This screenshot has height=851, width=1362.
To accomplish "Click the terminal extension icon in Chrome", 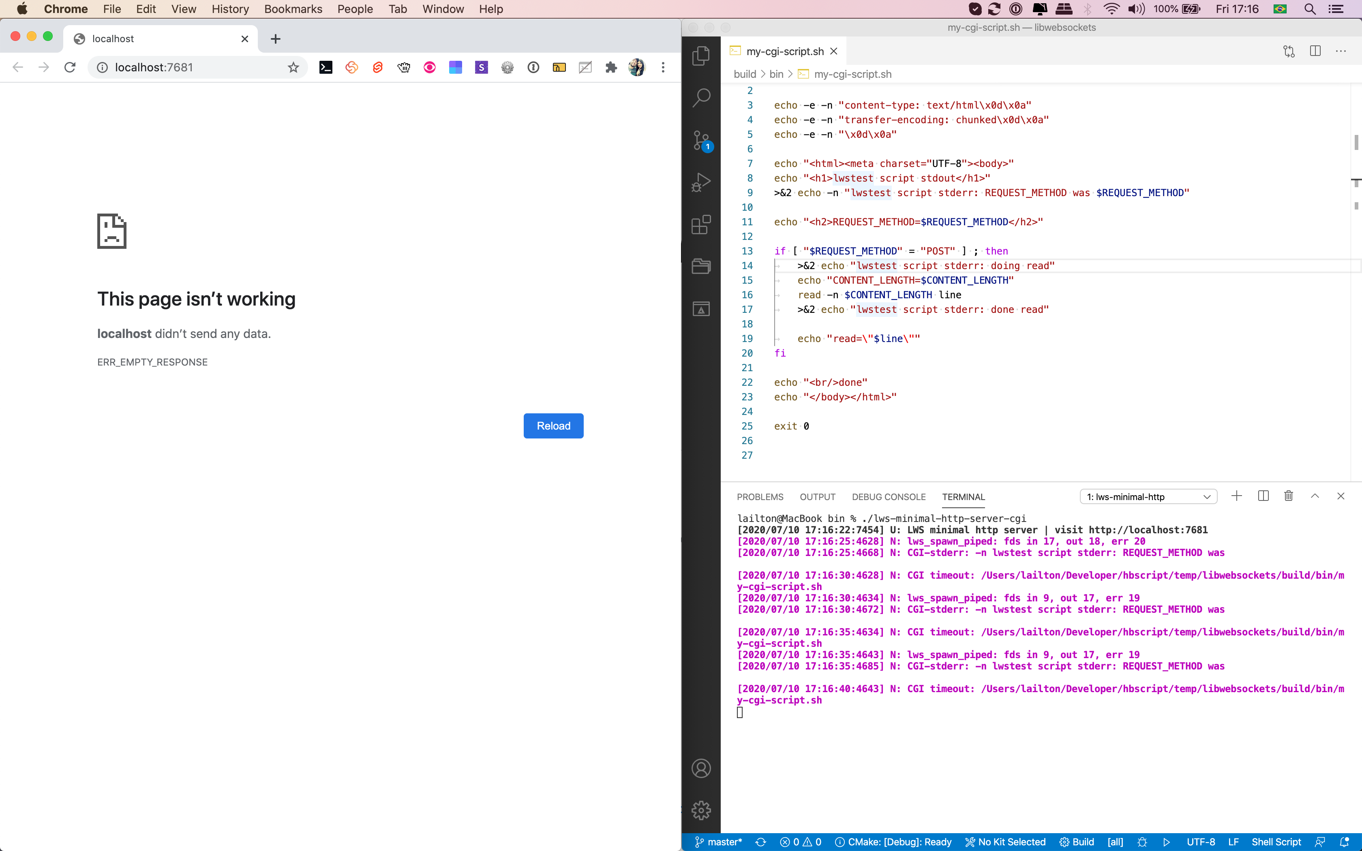I will (x=326, y=68).
